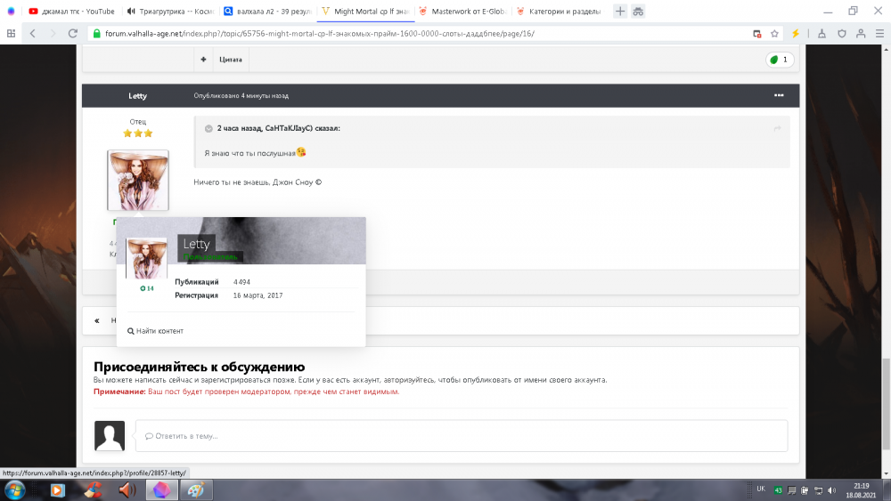This screenshot has width=891, height=501.
Task: Click Найти контент in the profile popup
Action: coord(156,331)
